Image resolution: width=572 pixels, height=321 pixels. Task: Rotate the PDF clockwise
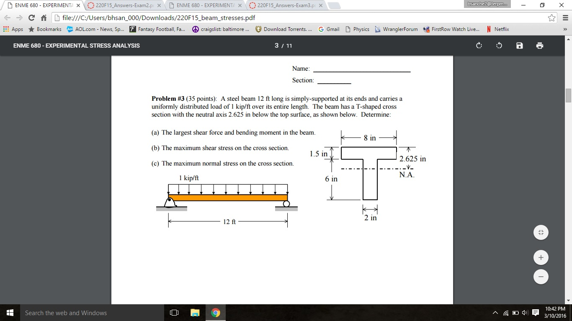[479, 46]
